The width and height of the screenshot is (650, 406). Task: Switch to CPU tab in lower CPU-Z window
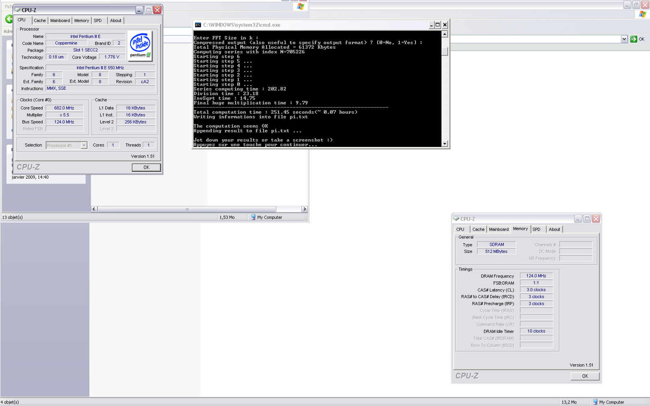click(x=461, y=229)
